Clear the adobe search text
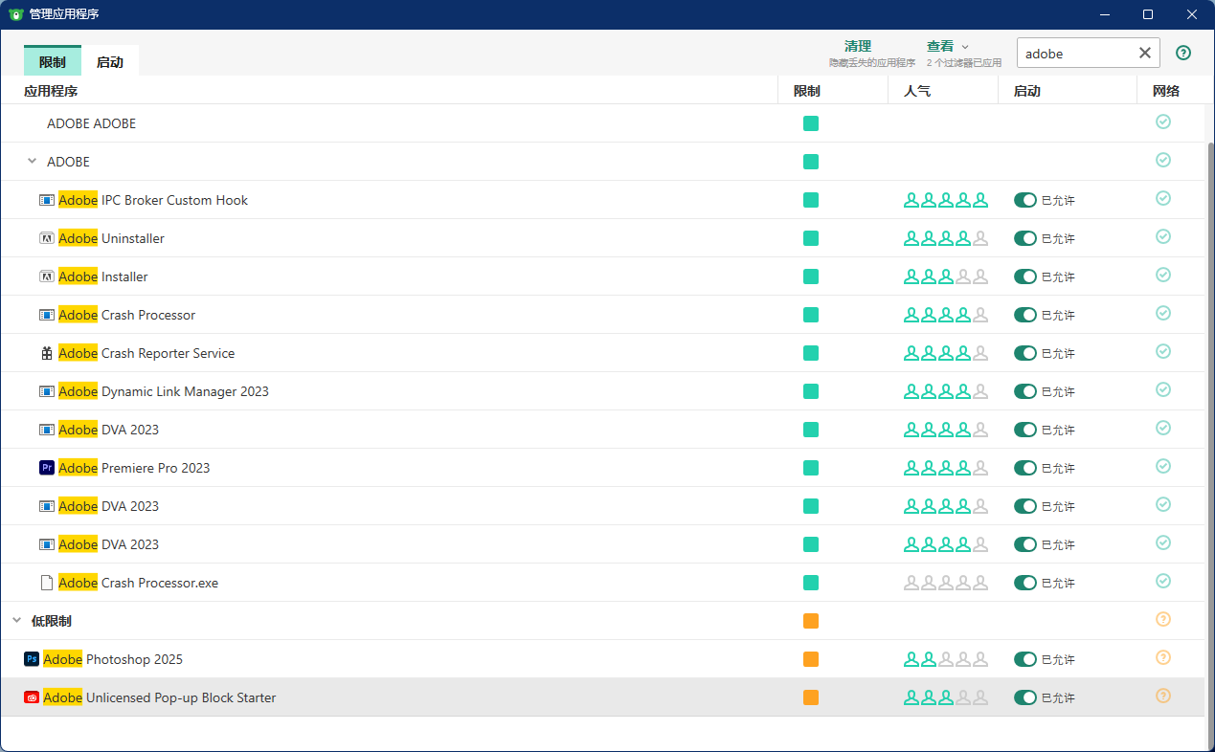The image size is (1215, 752). point(1144,54)
